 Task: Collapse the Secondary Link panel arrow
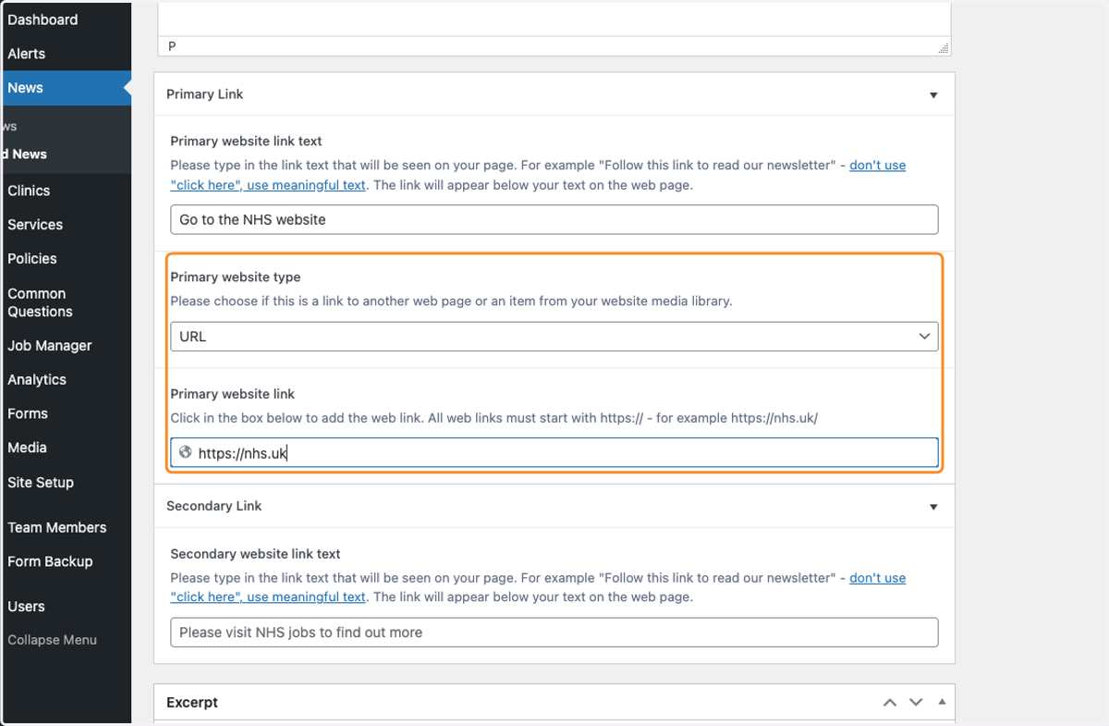(x=933, y=507)
